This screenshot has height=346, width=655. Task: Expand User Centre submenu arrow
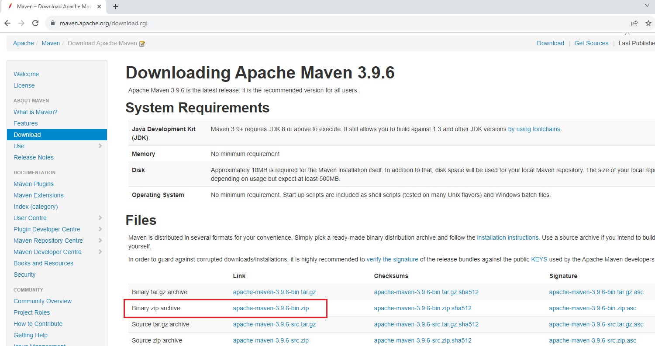pyautogui.click(x=100, y=218)
